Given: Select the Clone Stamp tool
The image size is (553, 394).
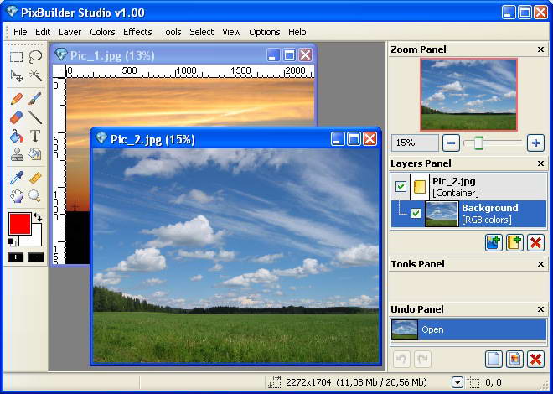Looking at the screenshot, I should point(16,154).
